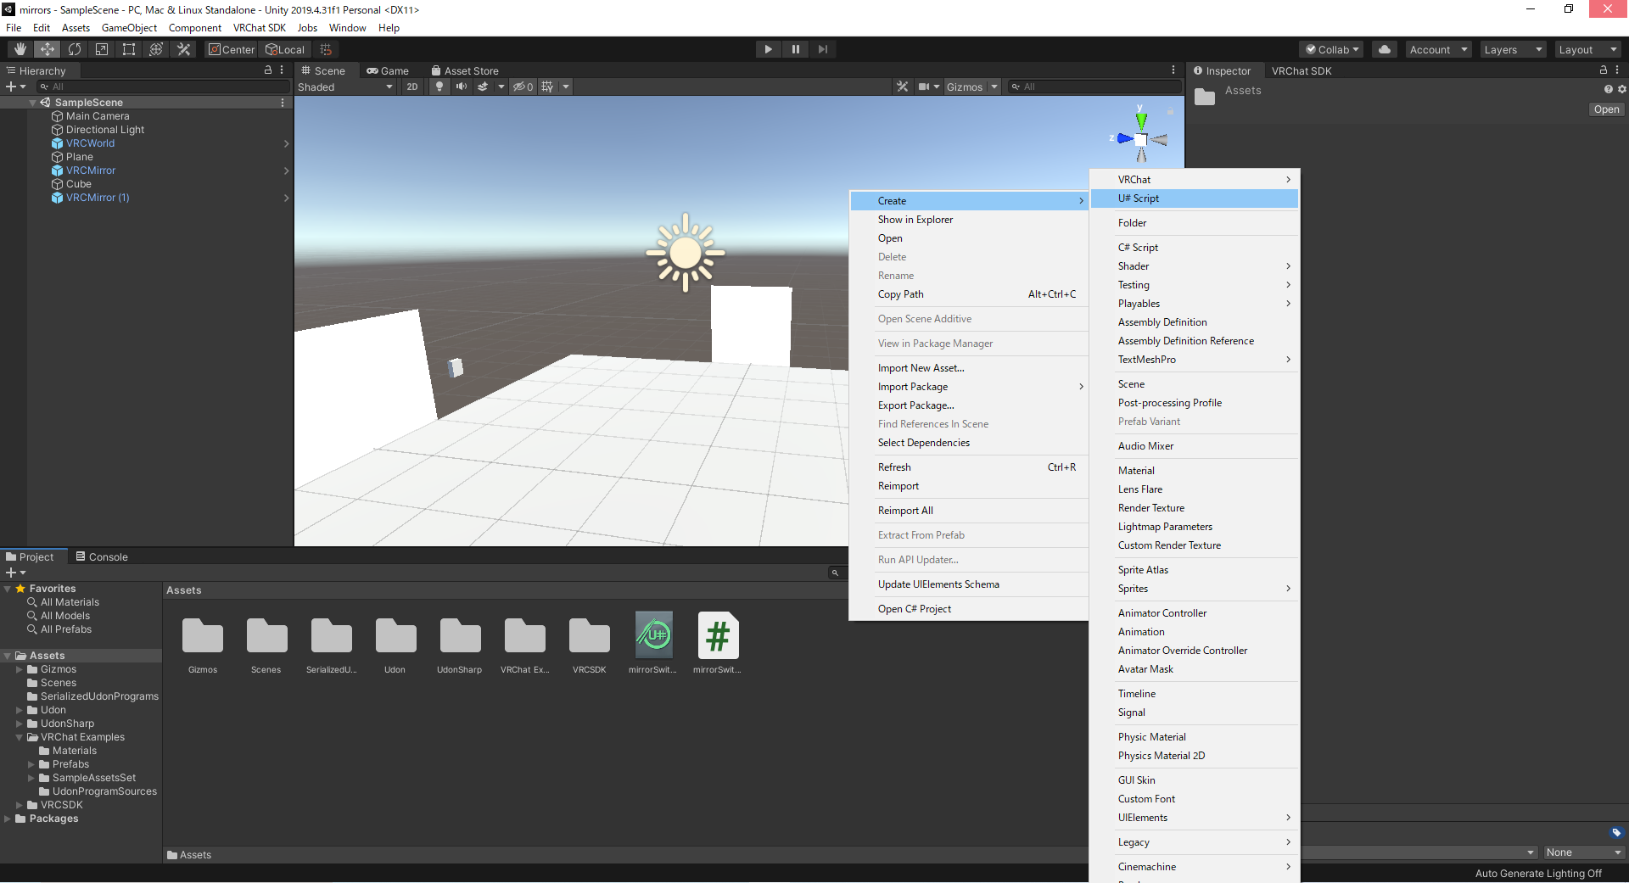Open Project create plus button

[15, 573]
